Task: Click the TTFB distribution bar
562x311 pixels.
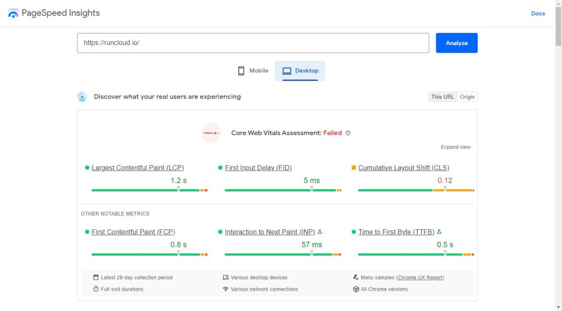Action: (416, 255)
